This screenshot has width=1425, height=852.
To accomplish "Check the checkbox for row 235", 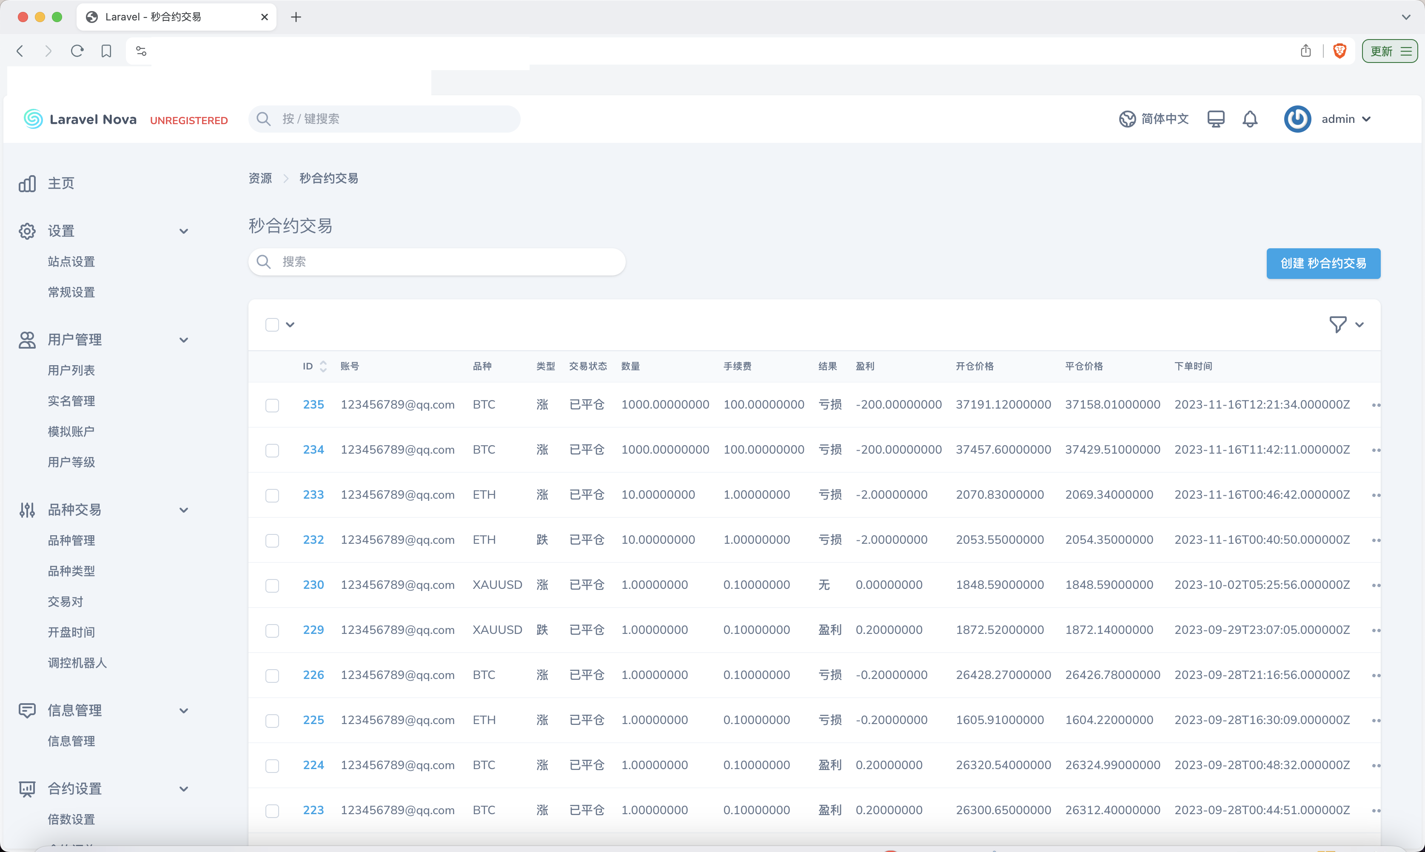I will coord(272,405).
